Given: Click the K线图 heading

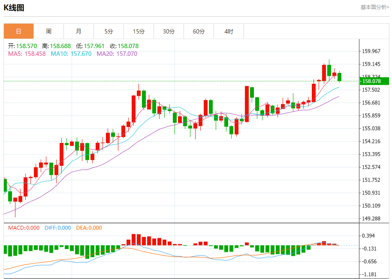Looking at the screenshot, I should click(14, 7).
